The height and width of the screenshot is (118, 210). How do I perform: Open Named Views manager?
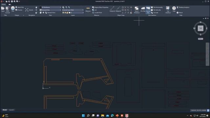pyautogui.click(x=50, y=12)
